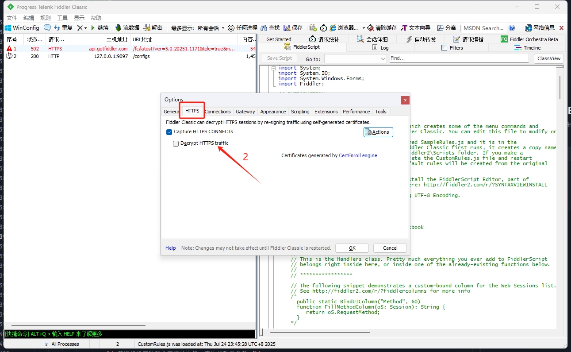This screenshot has height=352, width=571.
Task: Collapse the import block in script editor
Action: point(273,68)
